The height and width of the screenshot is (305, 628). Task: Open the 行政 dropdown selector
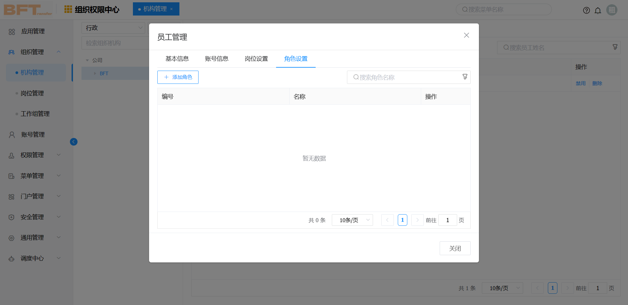pos(113,28)
